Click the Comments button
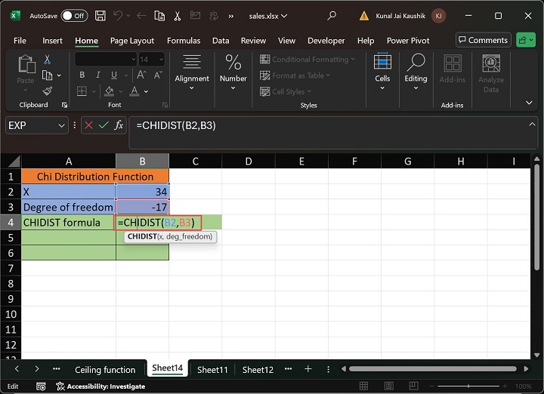The height and width of the screenshot is (394, 544). (x=484, y=40)
